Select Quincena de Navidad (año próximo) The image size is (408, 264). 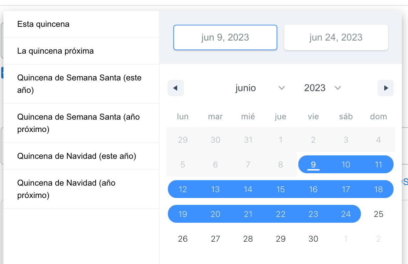[66, 189]
